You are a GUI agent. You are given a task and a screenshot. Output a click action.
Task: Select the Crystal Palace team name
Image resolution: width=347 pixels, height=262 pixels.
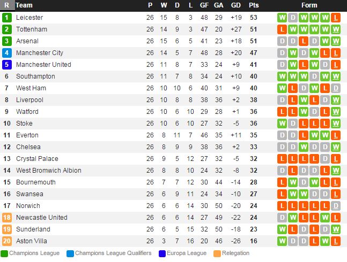point(37,159)
